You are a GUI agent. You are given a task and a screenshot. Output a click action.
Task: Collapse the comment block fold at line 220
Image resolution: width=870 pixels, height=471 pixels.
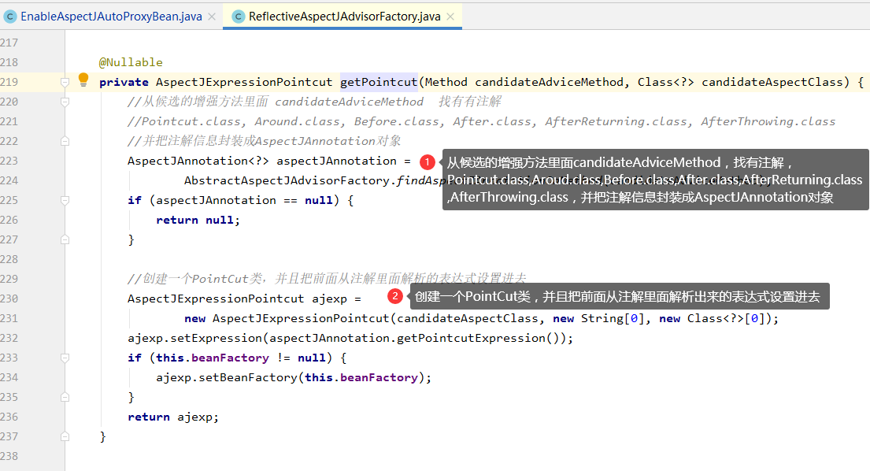pos(65,102)
